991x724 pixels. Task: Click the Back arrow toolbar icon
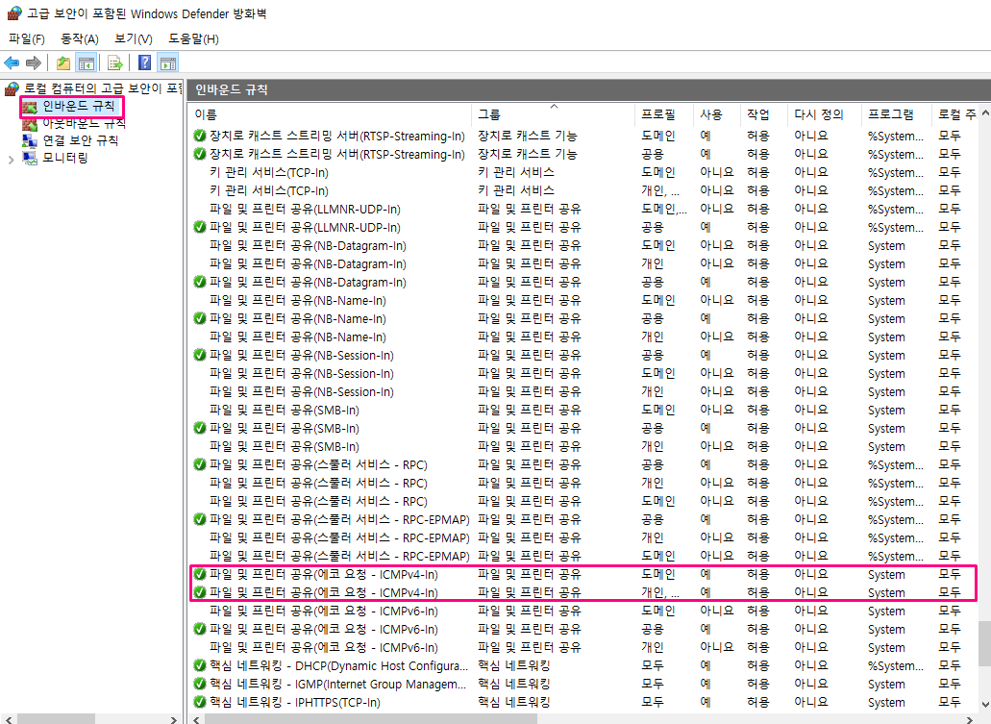pos(12,62)
